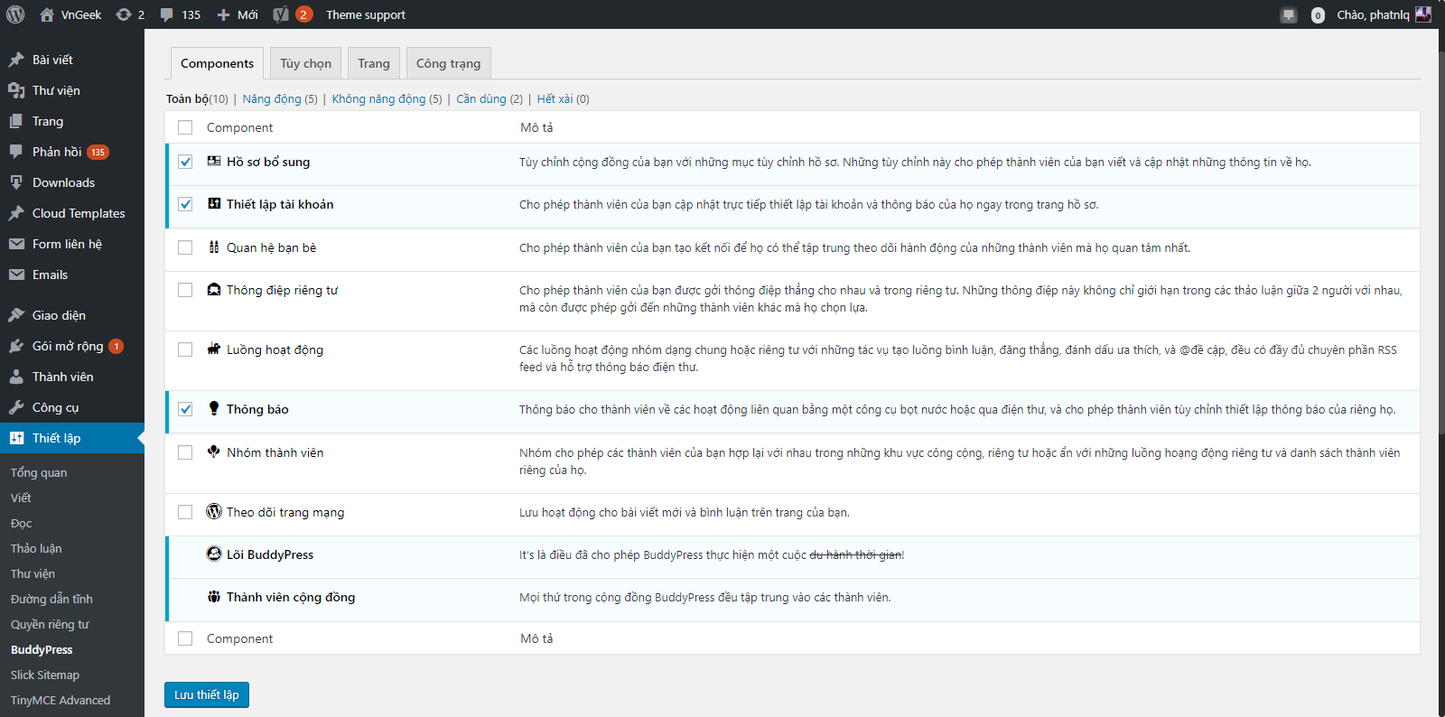Enable Luồng hoạt động checkbox

point(185,349)
